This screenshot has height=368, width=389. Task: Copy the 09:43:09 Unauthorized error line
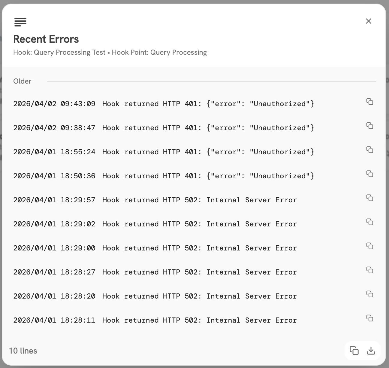tap(370, 102)
